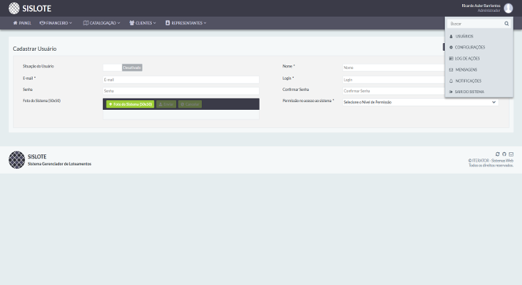Click the Sistema Gerenciador de Loteamentos footer text
522x285 pixels.
click(x=59, y=164)
